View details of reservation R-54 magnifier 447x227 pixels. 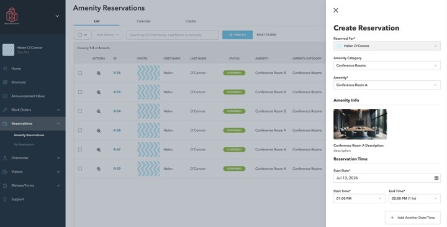(x=99, y=111)
